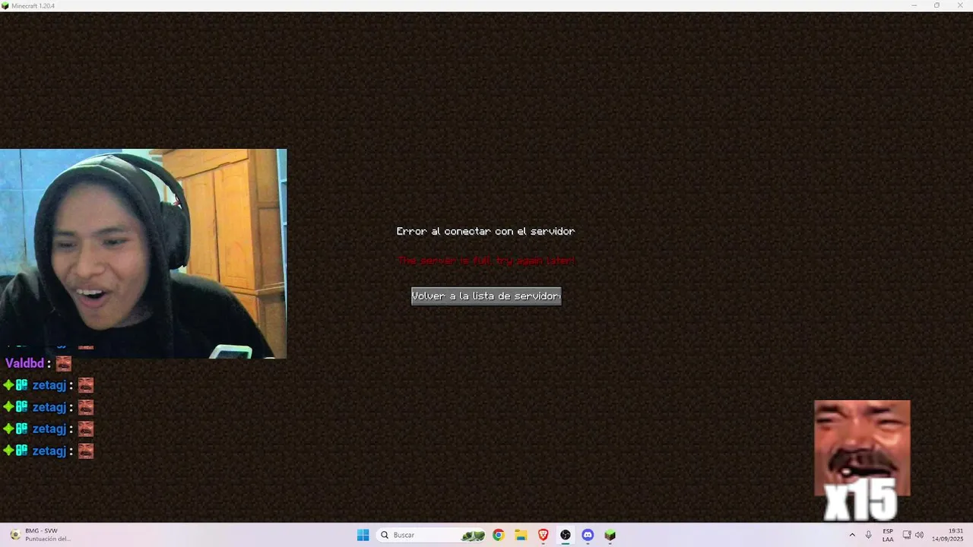The width and height of the screenshot is (973, 547).
Task: Click the volume speaker tray icon
Action: tap(919, 535)
